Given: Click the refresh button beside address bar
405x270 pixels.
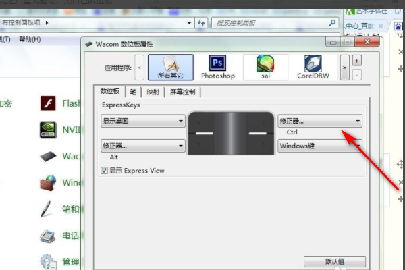Looking at the screenshot, I should pyautogui.click(x=201, y=23).
